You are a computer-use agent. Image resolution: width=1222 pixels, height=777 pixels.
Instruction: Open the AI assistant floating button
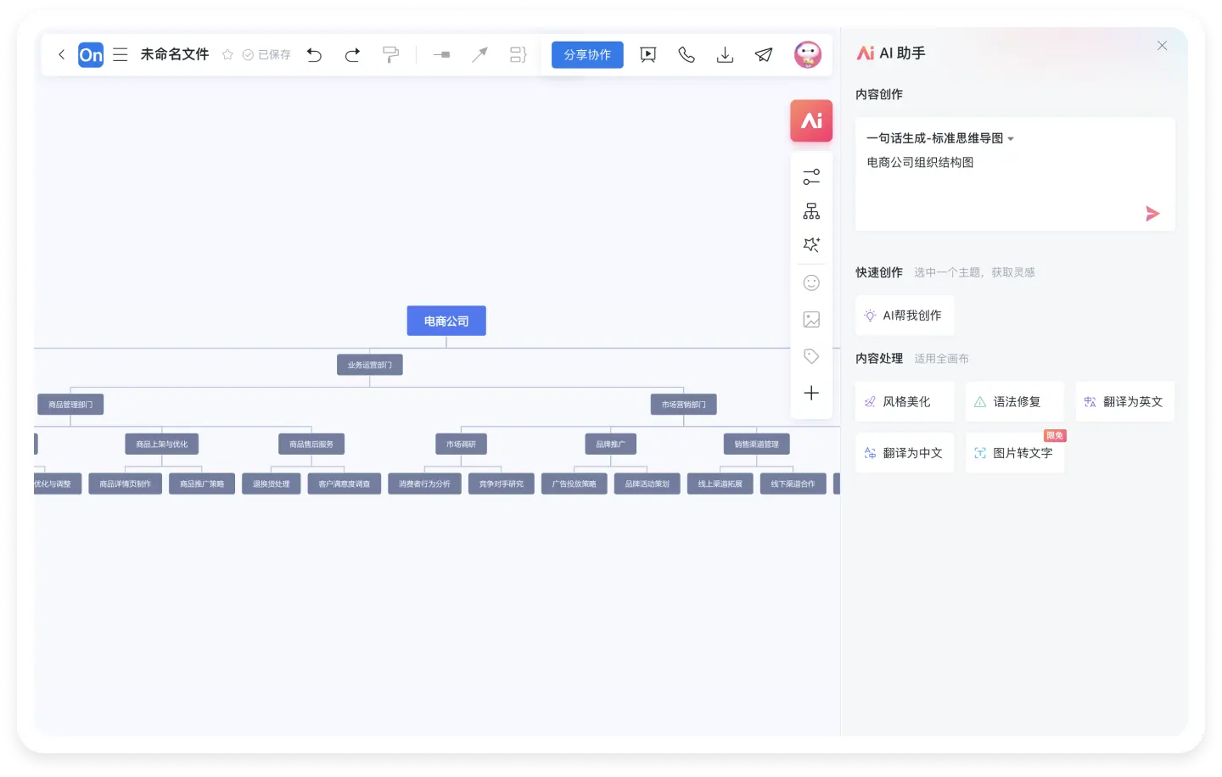(x=811, y=120)
